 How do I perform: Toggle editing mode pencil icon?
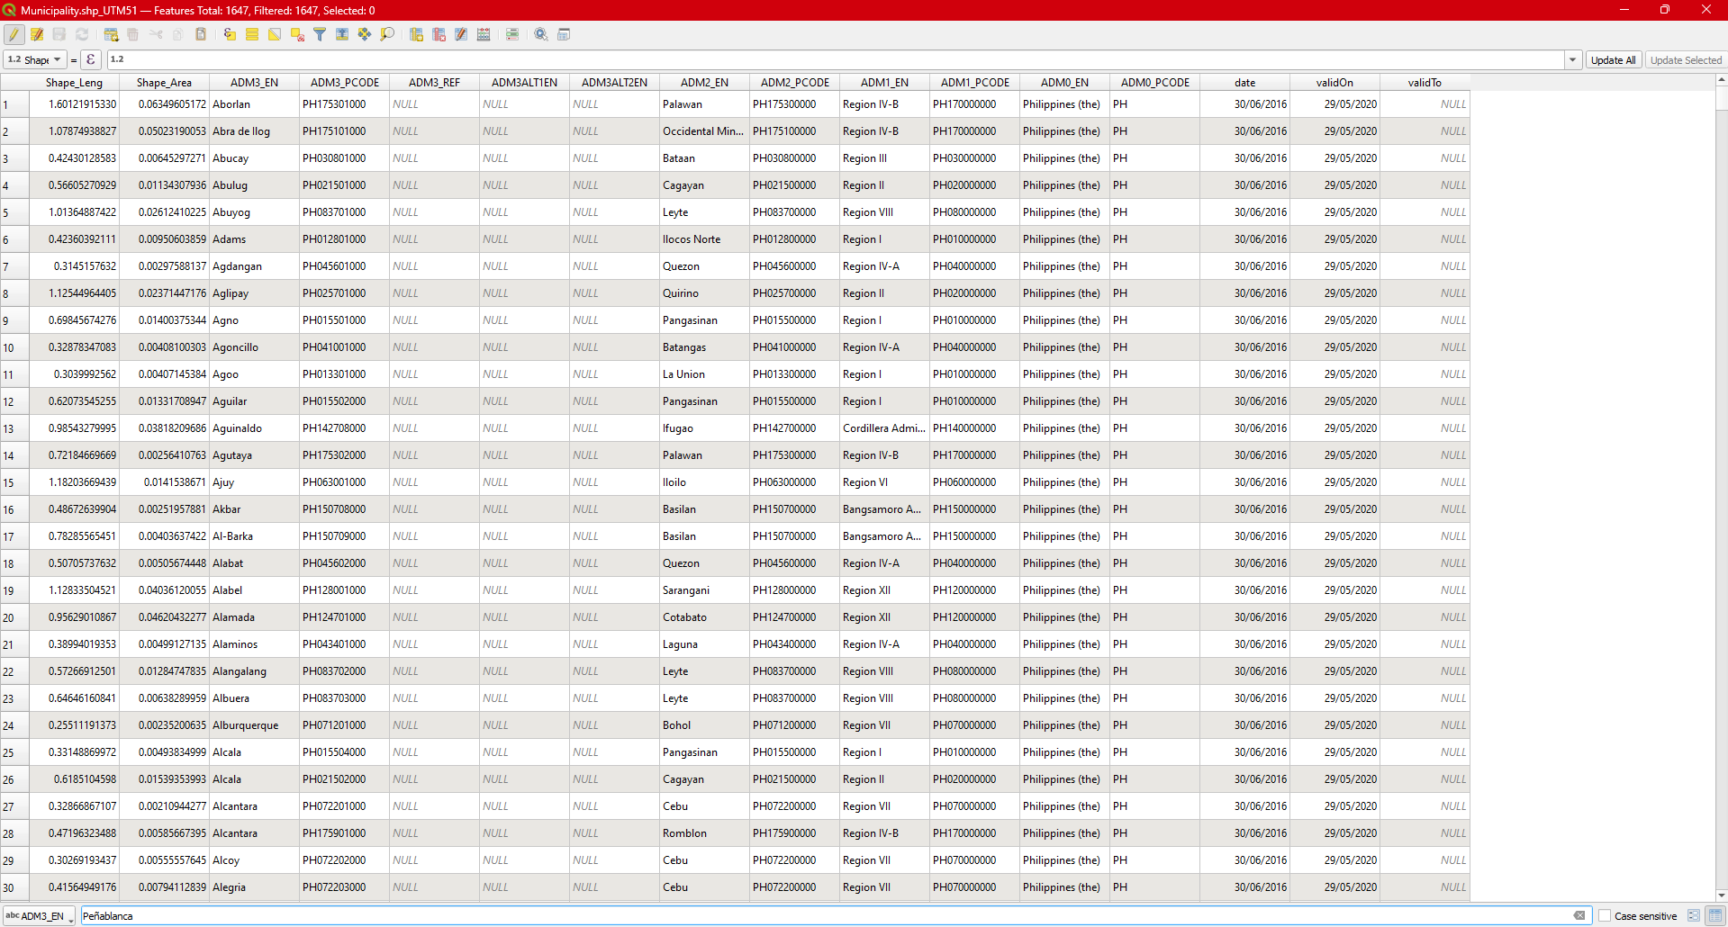pos(14,34)
